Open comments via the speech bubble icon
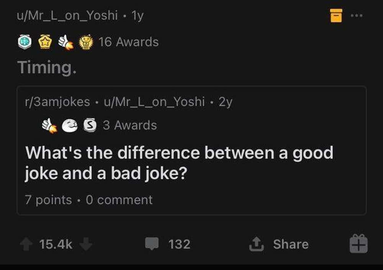 (152, 244)
